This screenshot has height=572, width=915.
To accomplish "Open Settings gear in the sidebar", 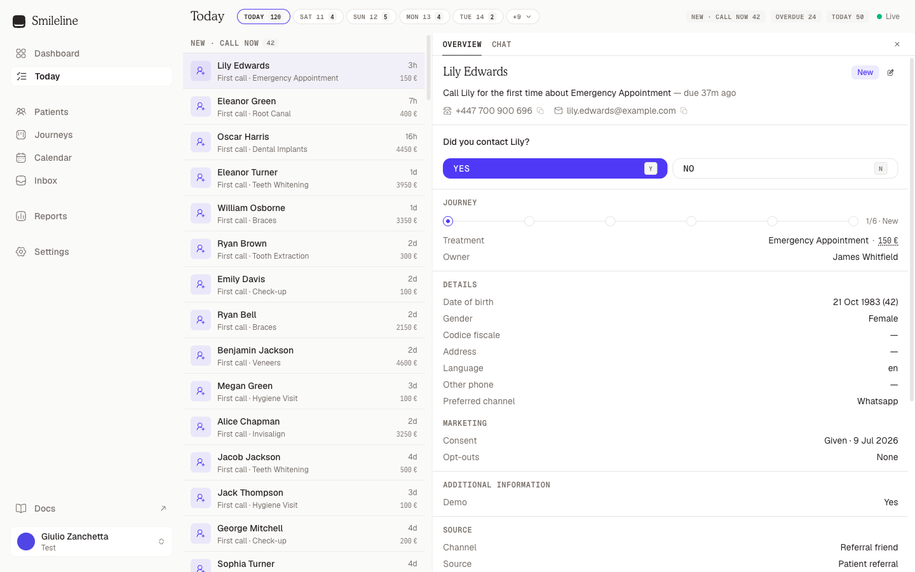I will pyautogui.click(x=21, y=252).
